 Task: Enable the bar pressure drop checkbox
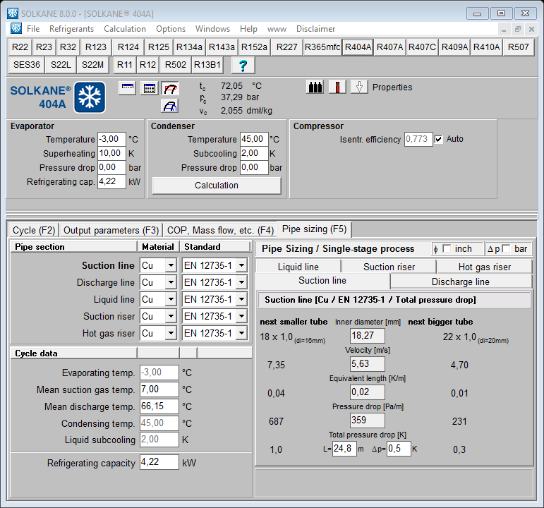[506, 249]
